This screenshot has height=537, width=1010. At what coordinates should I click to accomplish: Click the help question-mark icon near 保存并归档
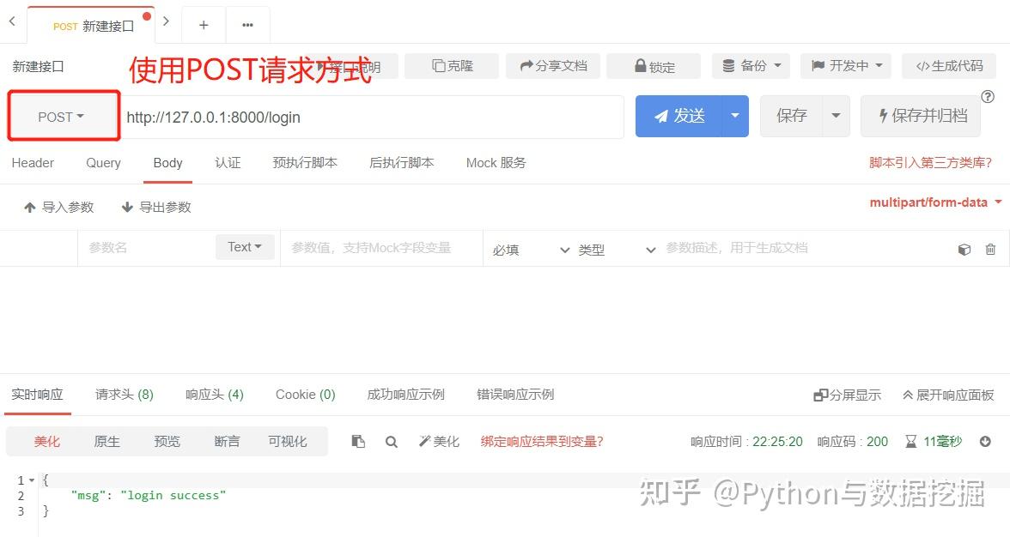coord(988,97)
